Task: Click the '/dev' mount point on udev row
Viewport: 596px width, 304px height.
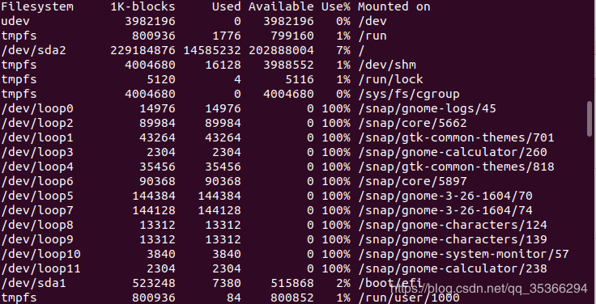Action: click(372, 21)
